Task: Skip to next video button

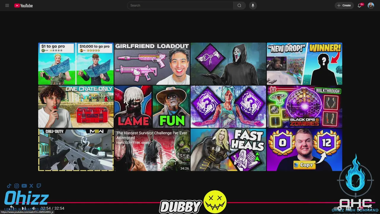Action: click(24, 208)
